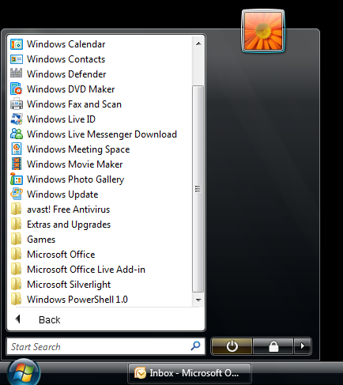Click the Windows DVD Maker icon
343x385 pixels.
pos(17,89)
